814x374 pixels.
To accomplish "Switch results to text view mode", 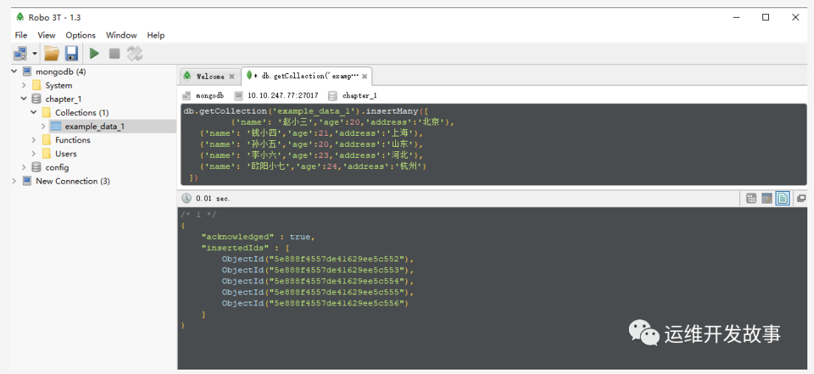I will [783, 198].
